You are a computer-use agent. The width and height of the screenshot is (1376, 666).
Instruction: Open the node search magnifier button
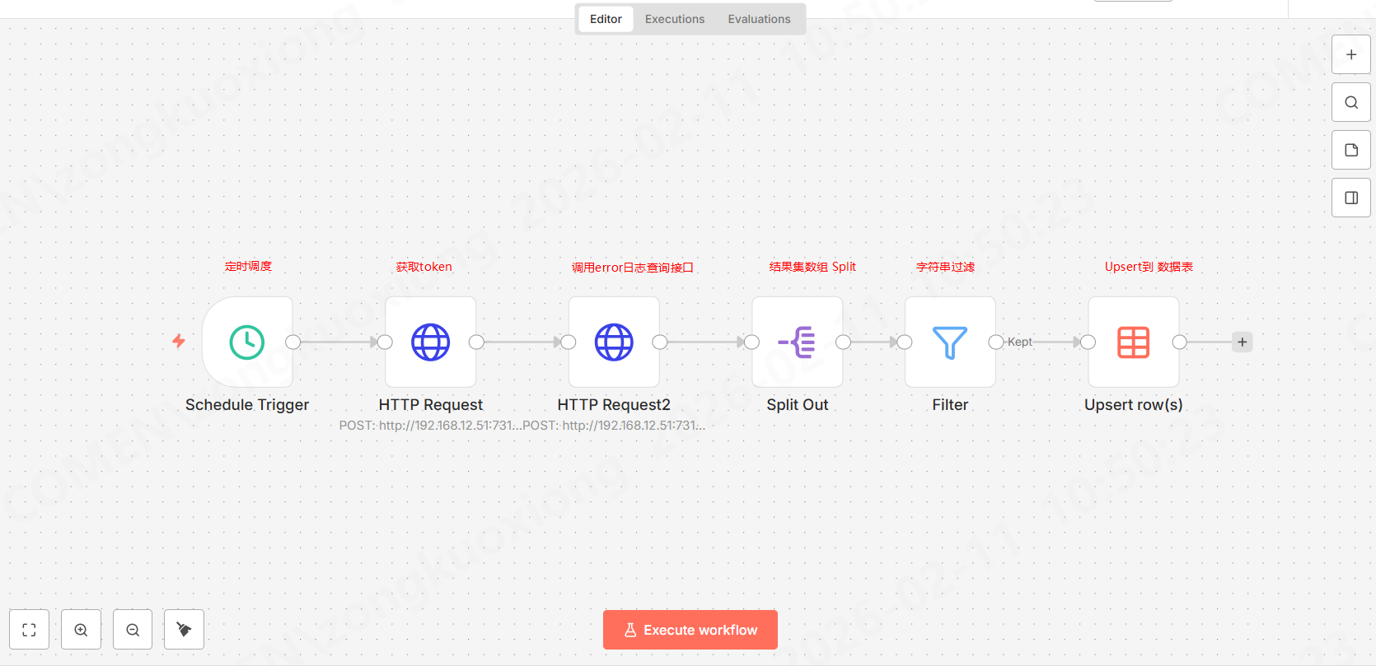[x=1351, y=103]
